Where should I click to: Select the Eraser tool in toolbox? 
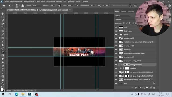pyautogui.click(x=3, y=52)
